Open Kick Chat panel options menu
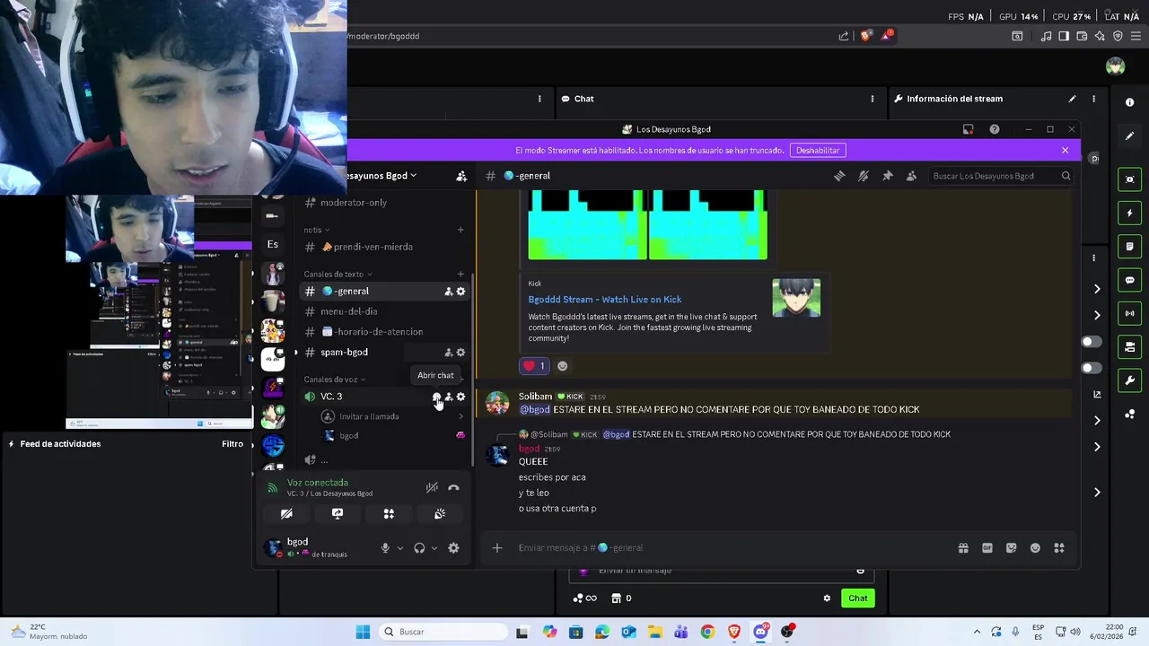The image size is (1149, 646). 873,99
